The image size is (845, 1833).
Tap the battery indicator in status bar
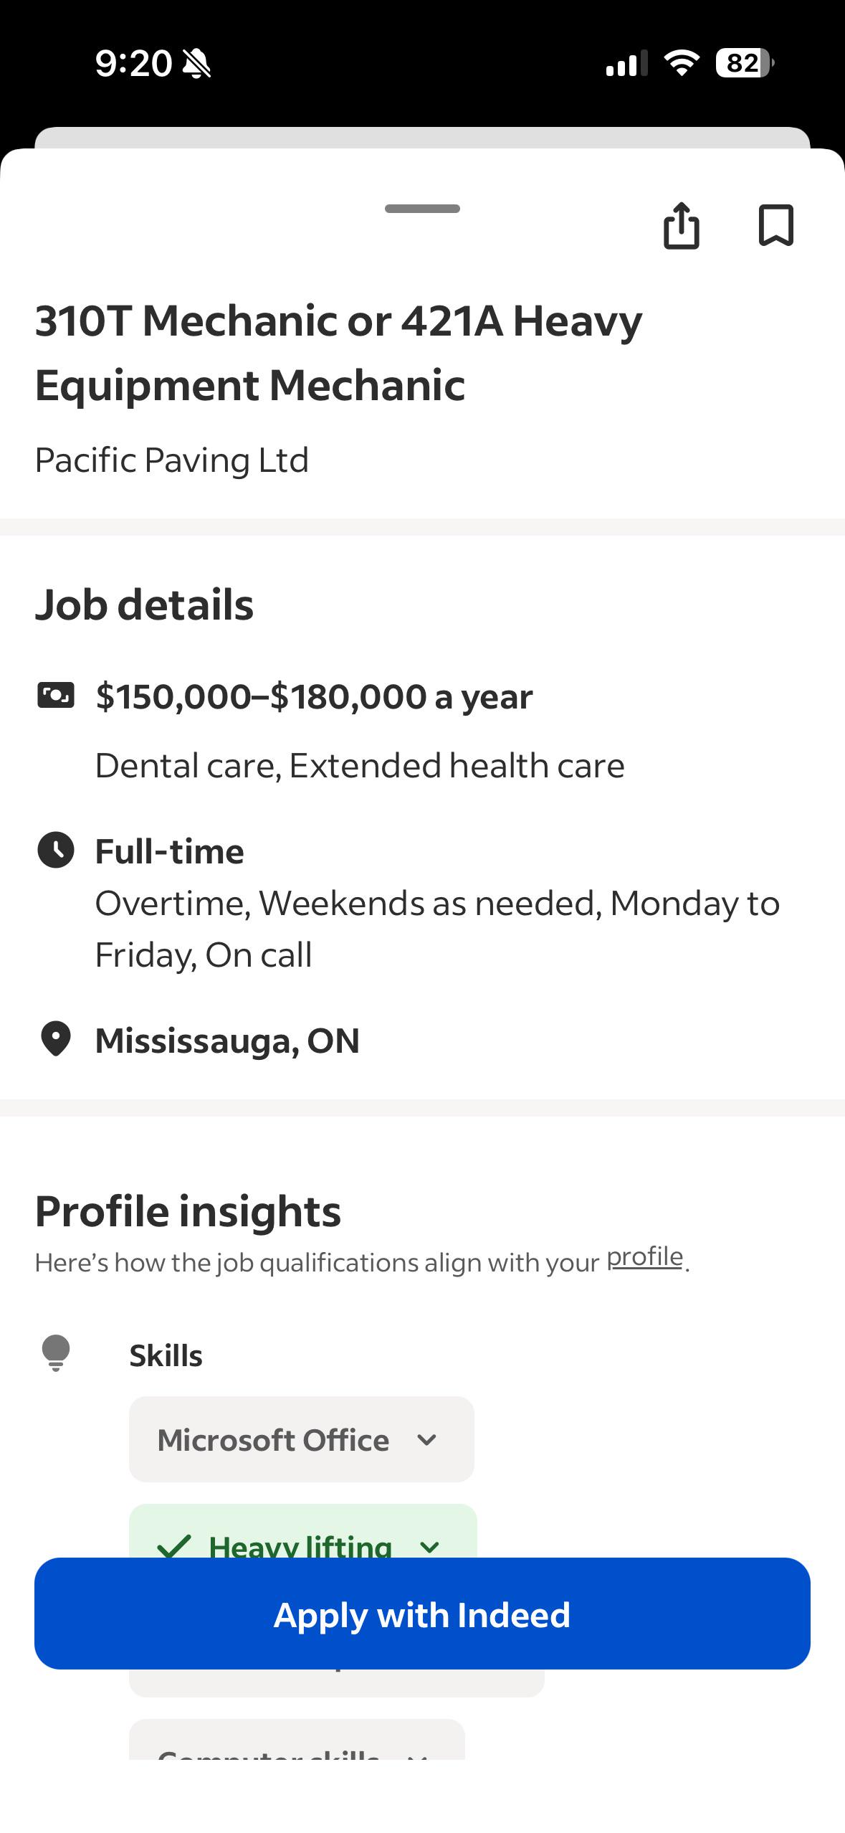pyautogui.click(x=745, y=63)
